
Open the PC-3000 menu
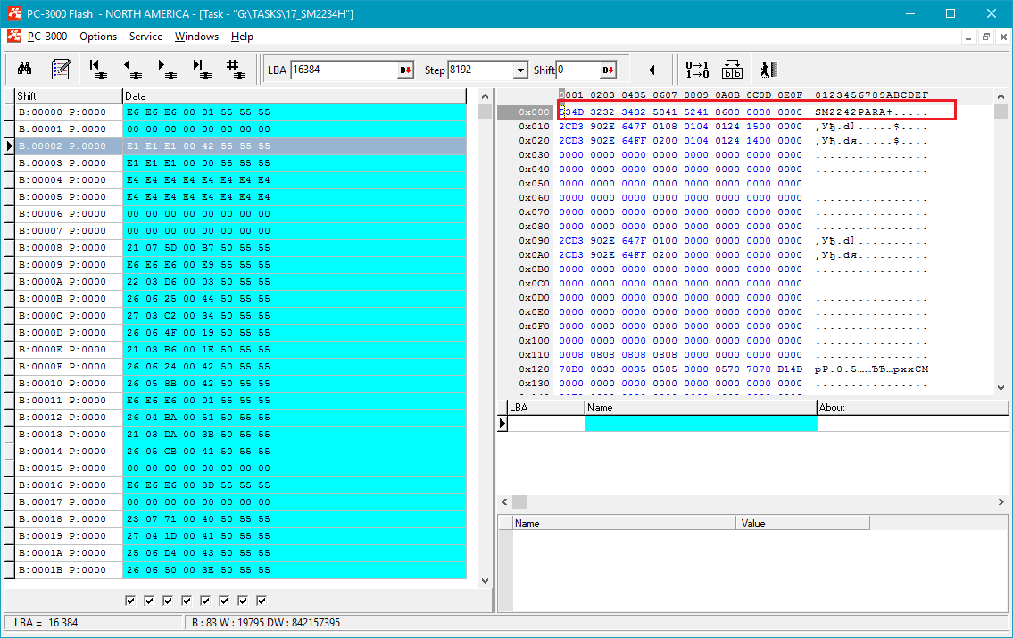pyautogui.click(x=47, y=37)
